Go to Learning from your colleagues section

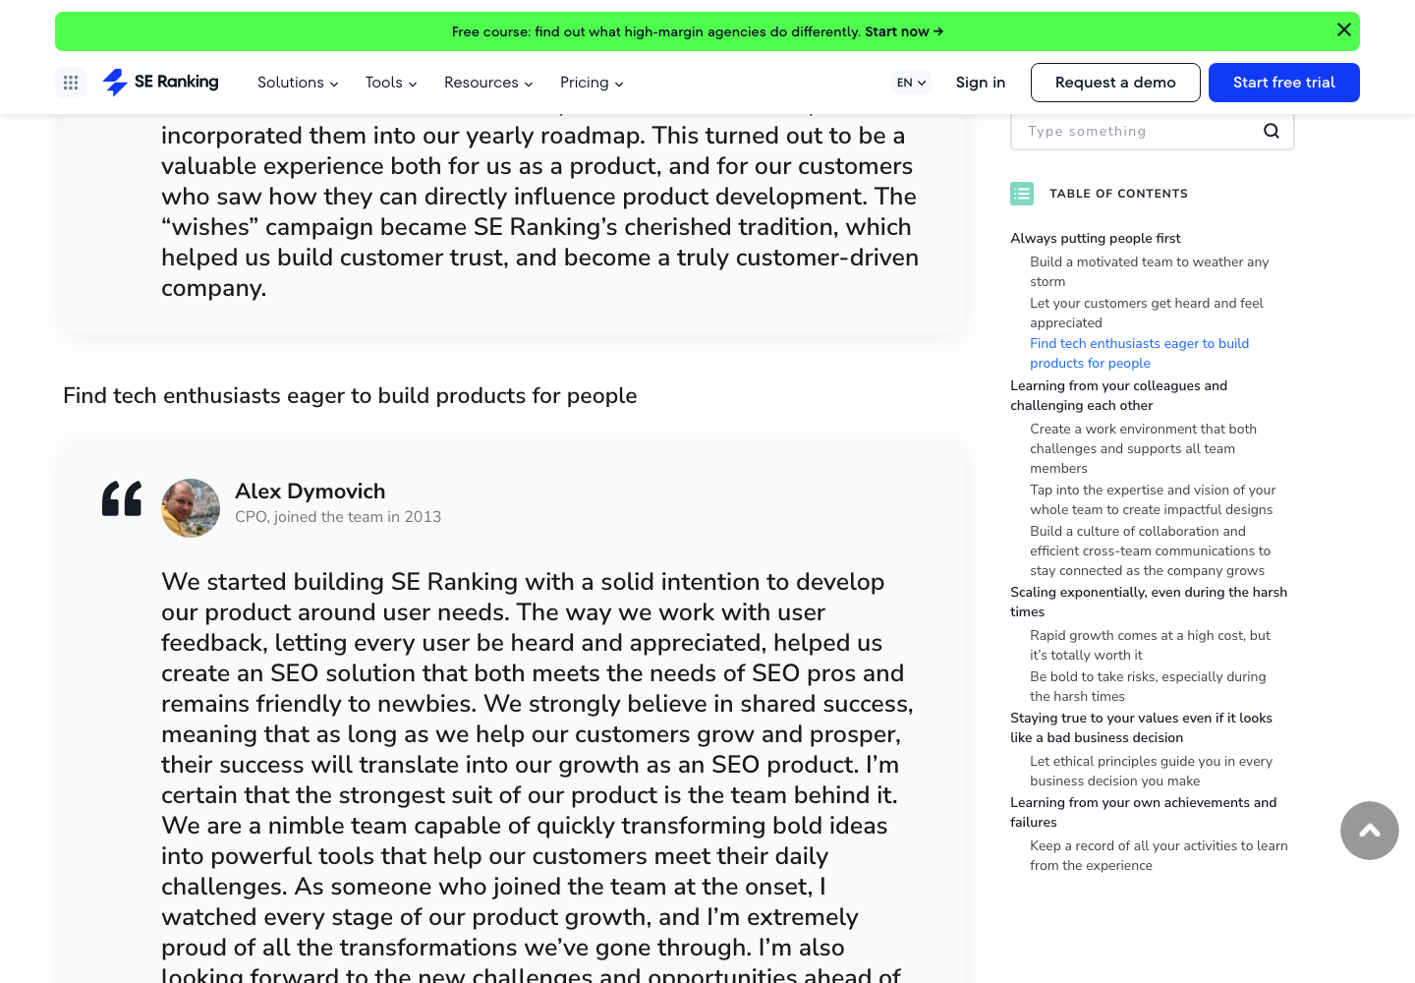click(x=1118, y=395)
